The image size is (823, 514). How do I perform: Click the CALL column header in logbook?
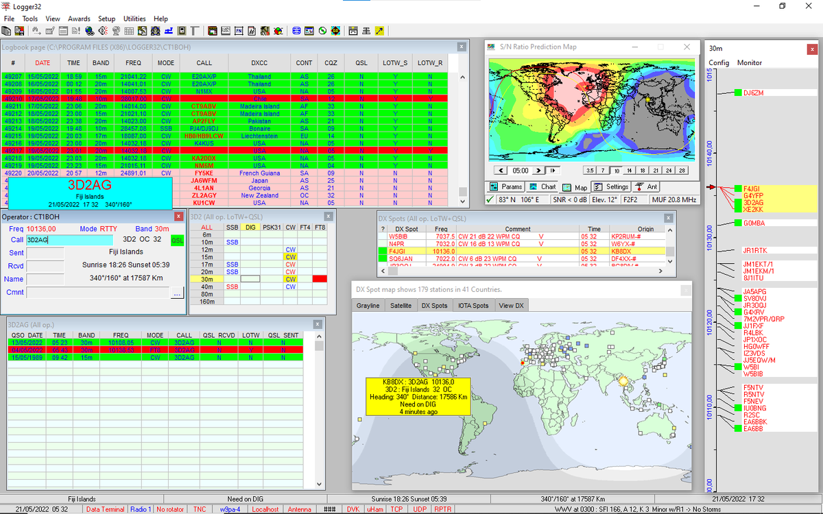click(204, 62)
